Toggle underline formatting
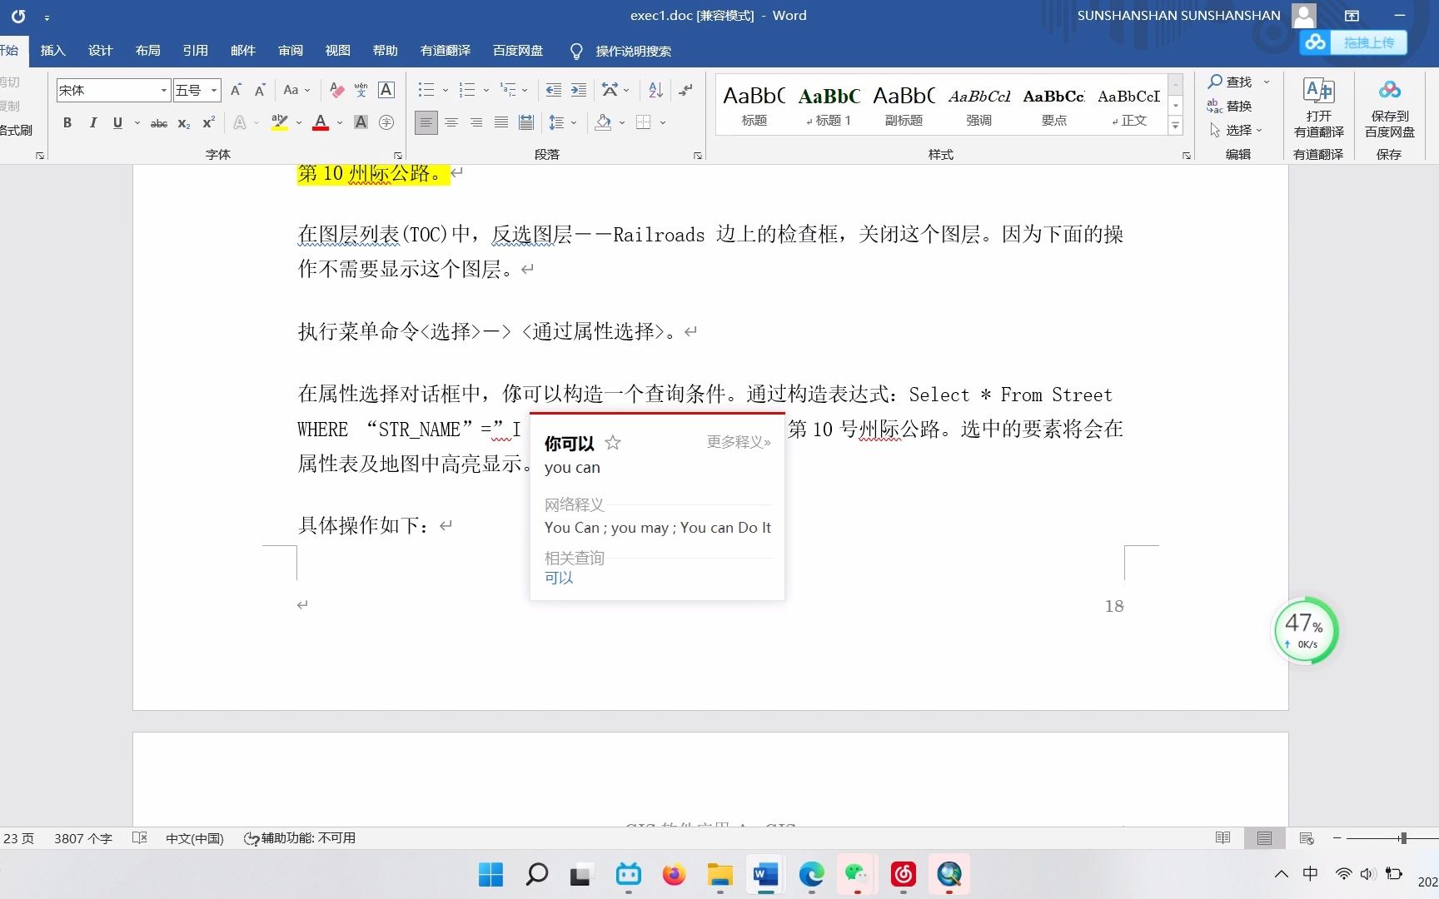Image resolution: width=1439 pixels, height=899 pixels. (x=117, y=122)
